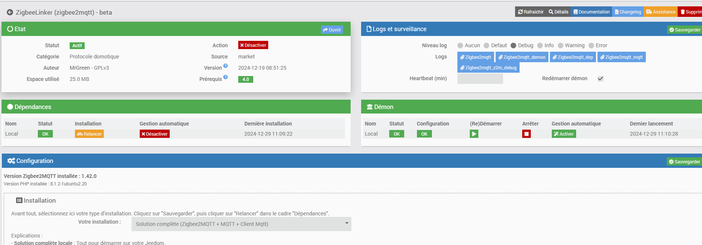Click the Heartbeat (min) input field
This screenshot has height=245, width=702.
(x=480, y=79)
